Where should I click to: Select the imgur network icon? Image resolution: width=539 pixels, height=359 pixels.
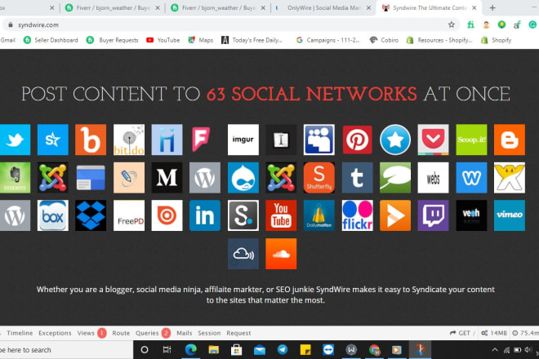243,140
